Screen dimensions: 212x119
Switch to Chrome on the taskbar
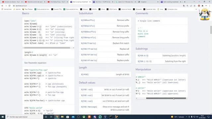pos(57,117)
